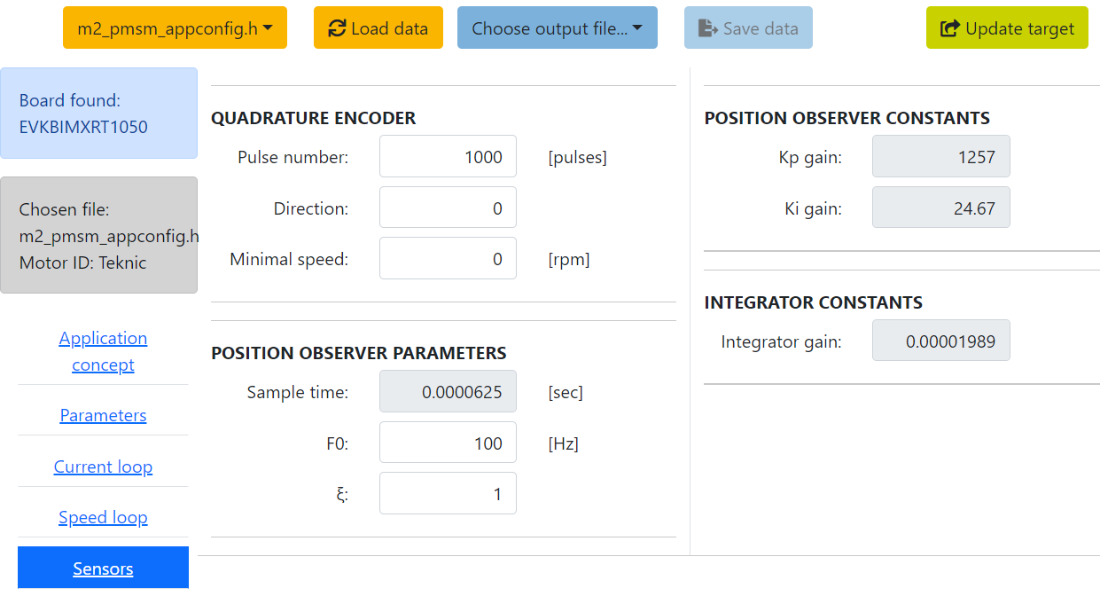
Task: Click the Ki gain output box
Action: (940, 208)
